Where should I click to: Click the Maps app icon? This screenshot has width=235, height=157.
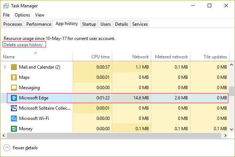pos(14,77)
